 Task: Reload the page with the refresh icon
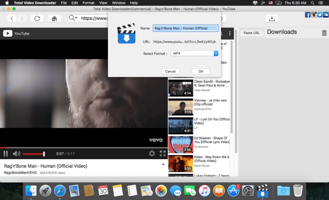[x=37, y=19]
